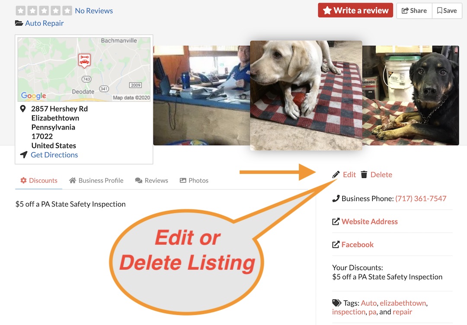The image size is (467, 325).
Task: Click the elizabethtown tag link
Action: pos(403,303)
